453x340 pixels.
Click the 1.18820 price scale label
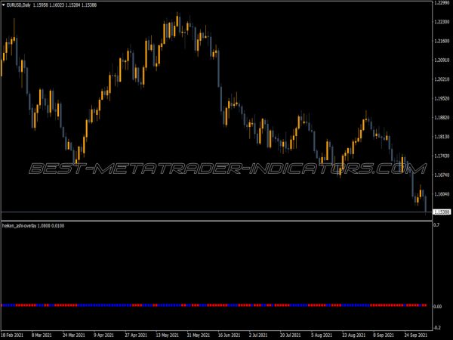(x=442, y=117)
